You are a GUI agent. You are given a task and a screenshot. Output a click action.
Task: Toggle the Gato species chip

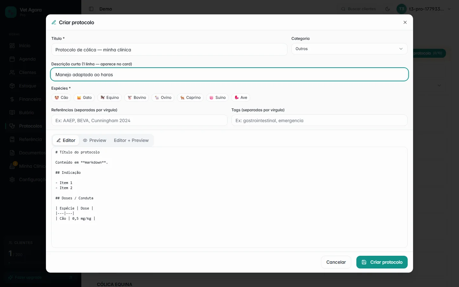tap(84, 98)
